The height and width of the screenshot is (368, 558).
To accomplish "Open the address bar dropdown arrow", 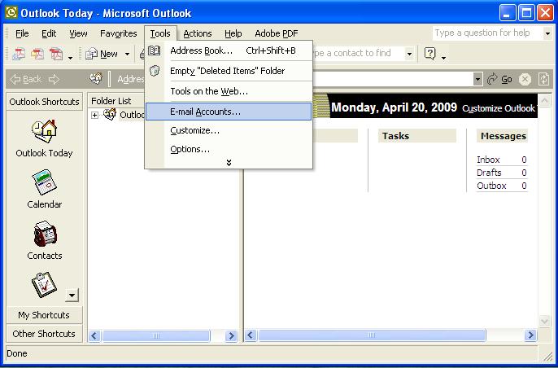I will (x=477, y=79).
